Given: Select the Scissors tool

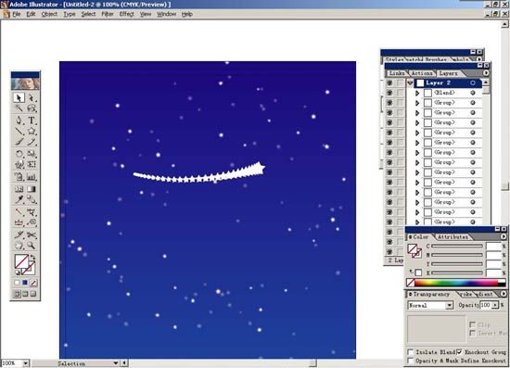Looking at the screenshot, I should 32,235.
